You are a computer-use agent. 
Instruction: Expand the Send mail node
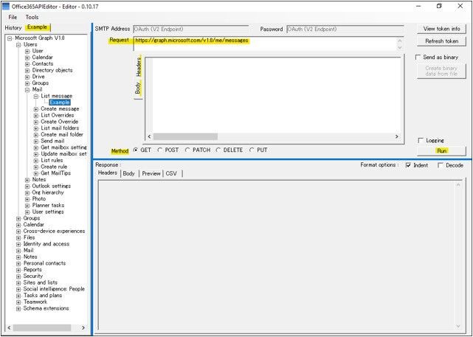(x=36, y=141)
